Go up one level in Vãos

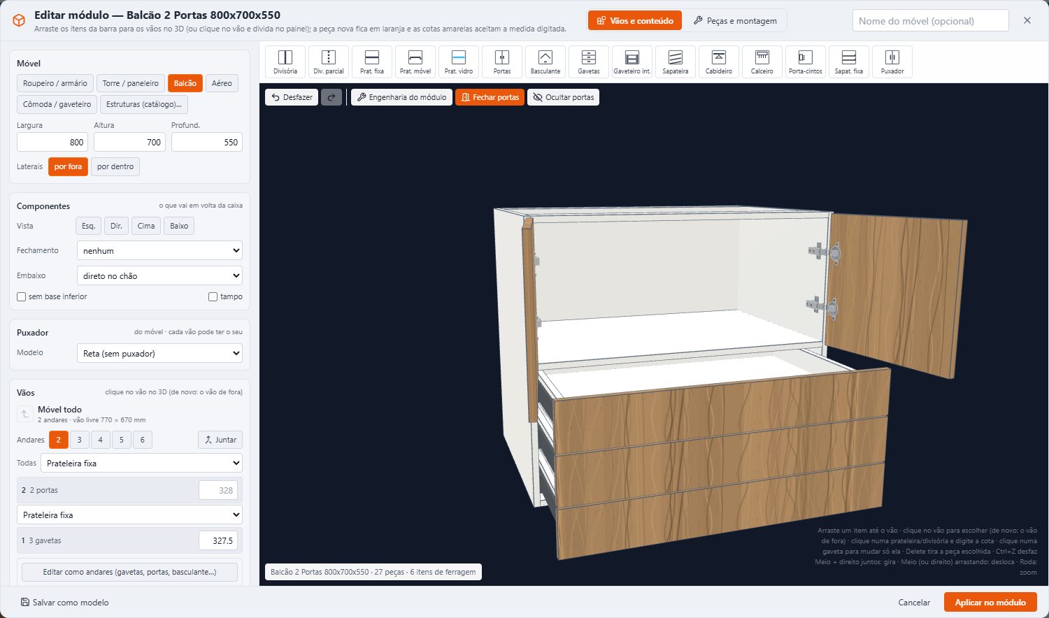24,415
